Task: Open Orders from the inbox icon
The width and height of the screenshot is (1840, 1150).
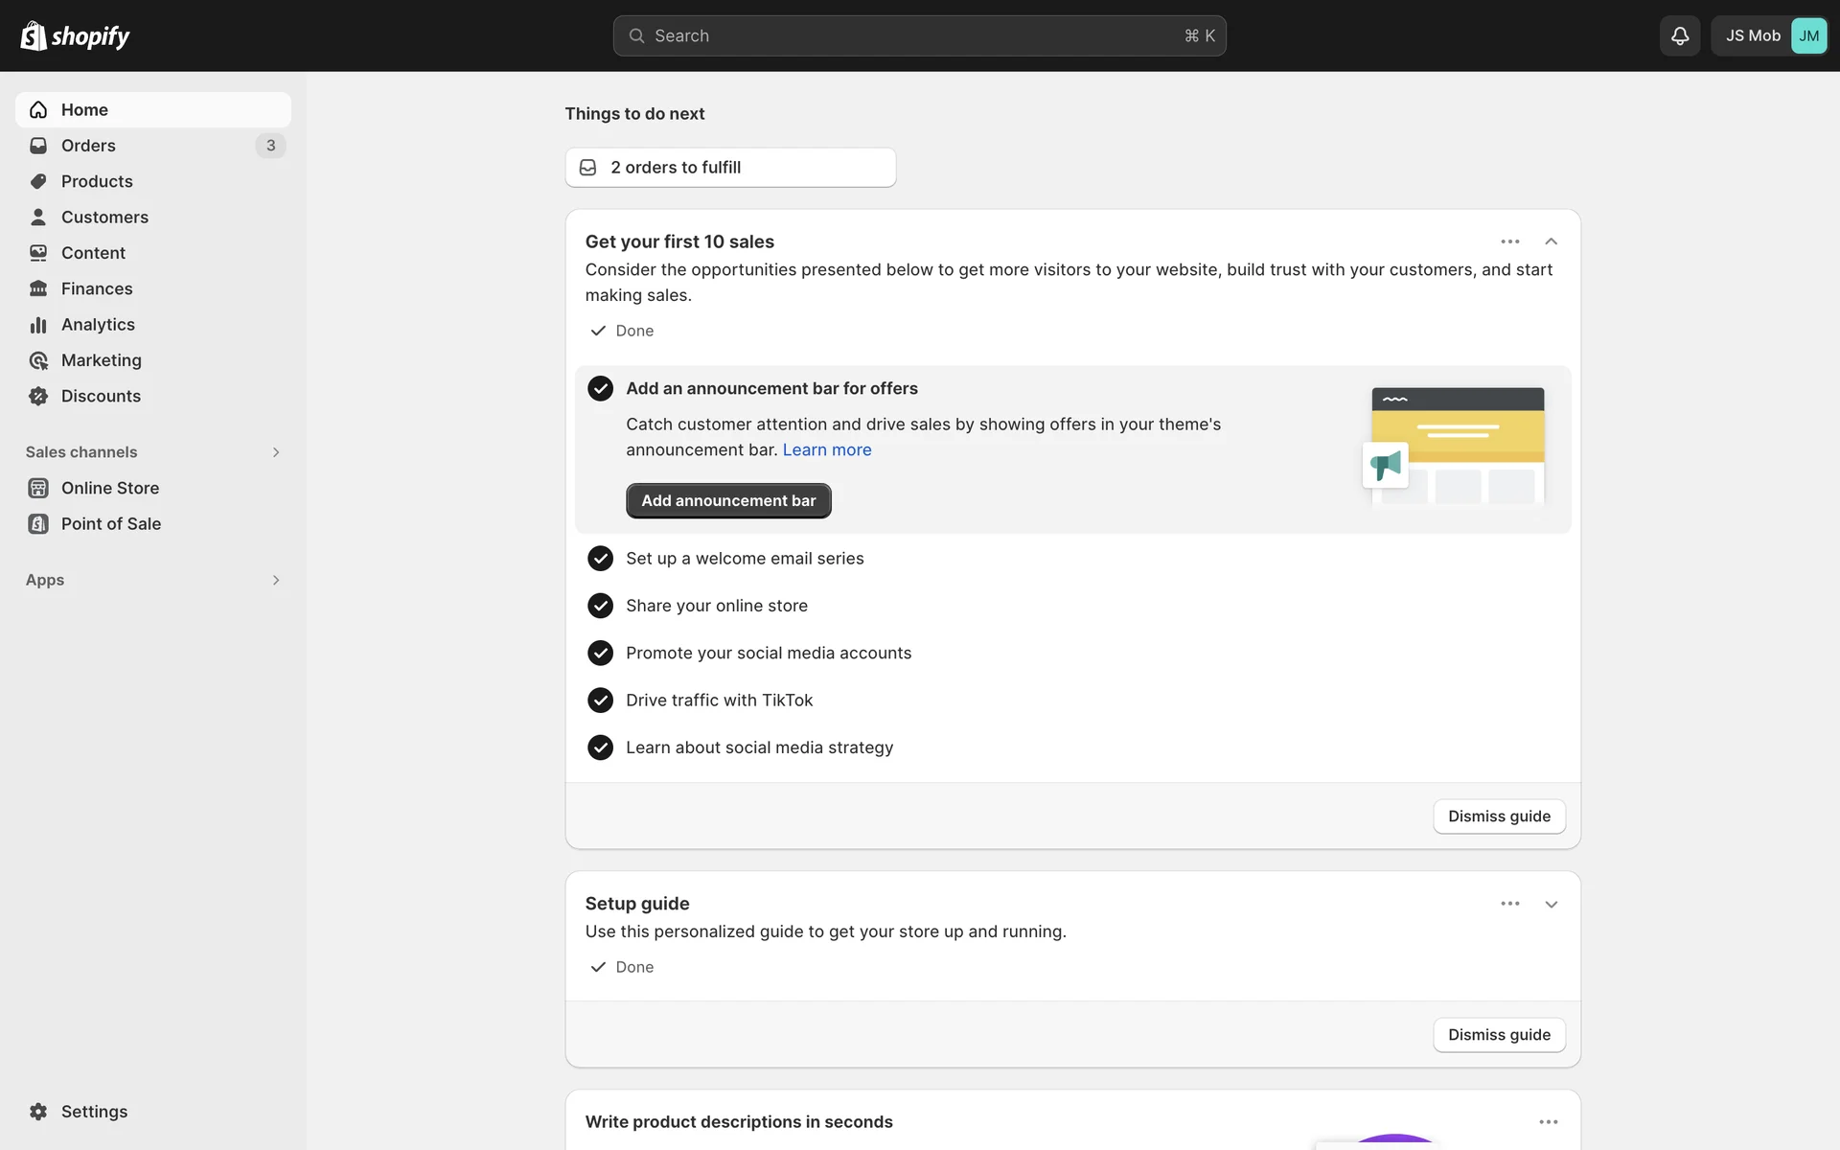Action: click(38, 146)
